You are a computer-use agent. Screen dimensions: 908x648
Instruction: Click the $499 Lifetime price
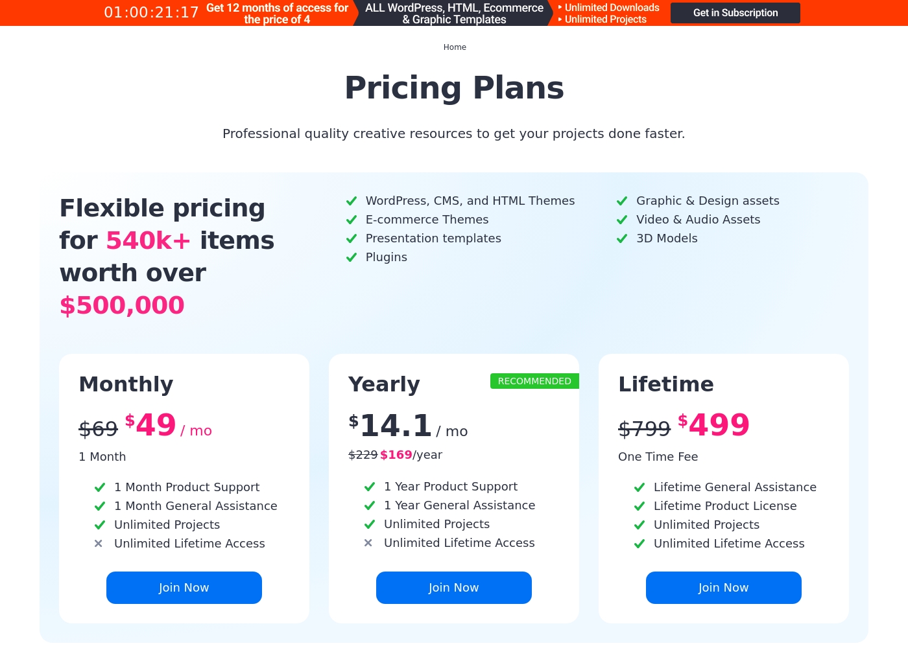pos(713,425)
